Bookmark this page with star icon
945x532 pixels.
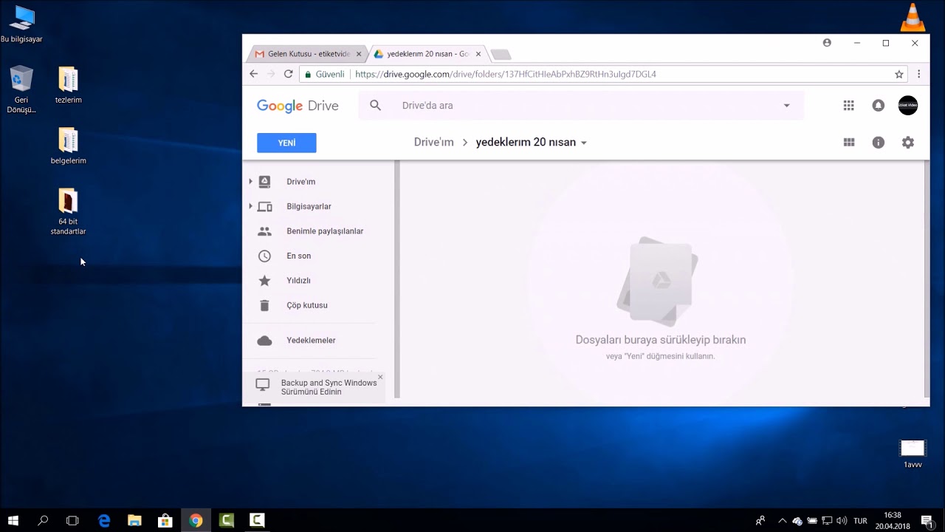point(899,74)
